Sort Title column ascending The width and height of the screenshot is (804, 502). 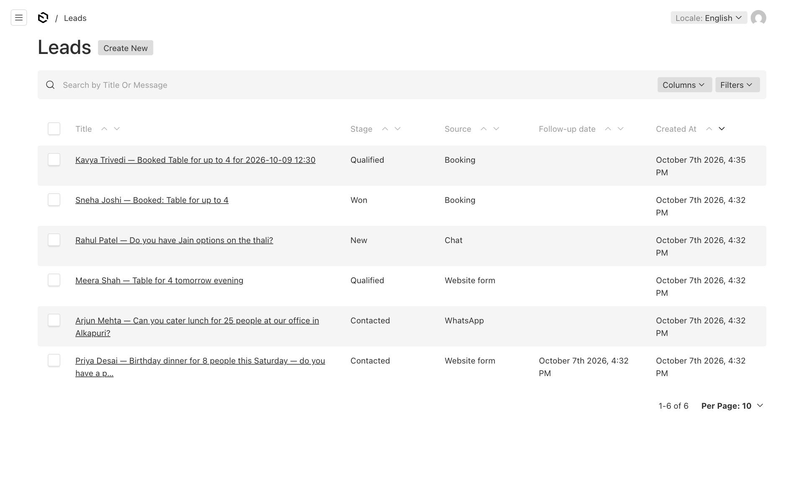pos(104,129)
